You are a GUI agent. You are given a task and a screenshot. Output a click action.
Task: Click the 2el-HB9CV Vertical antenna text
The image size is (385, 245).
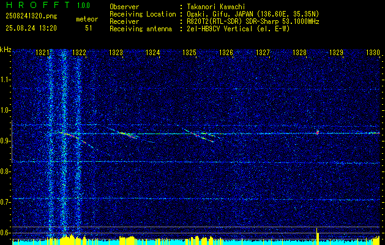pyautogui.click(x=237, y=29)
